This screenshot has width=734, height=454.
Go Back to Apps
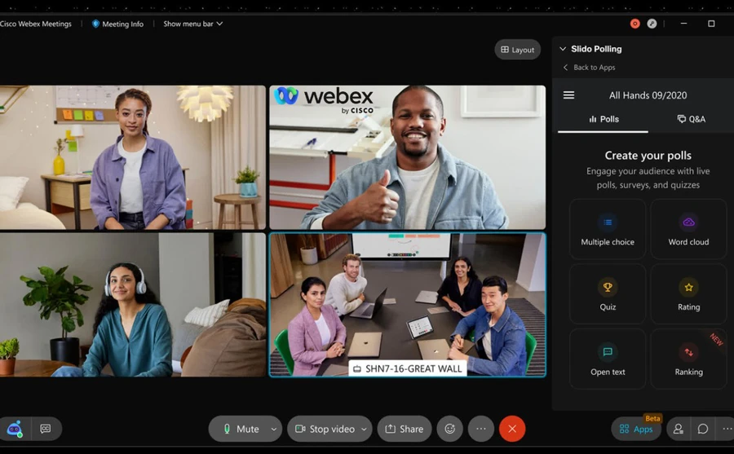[x=589, y=68]
